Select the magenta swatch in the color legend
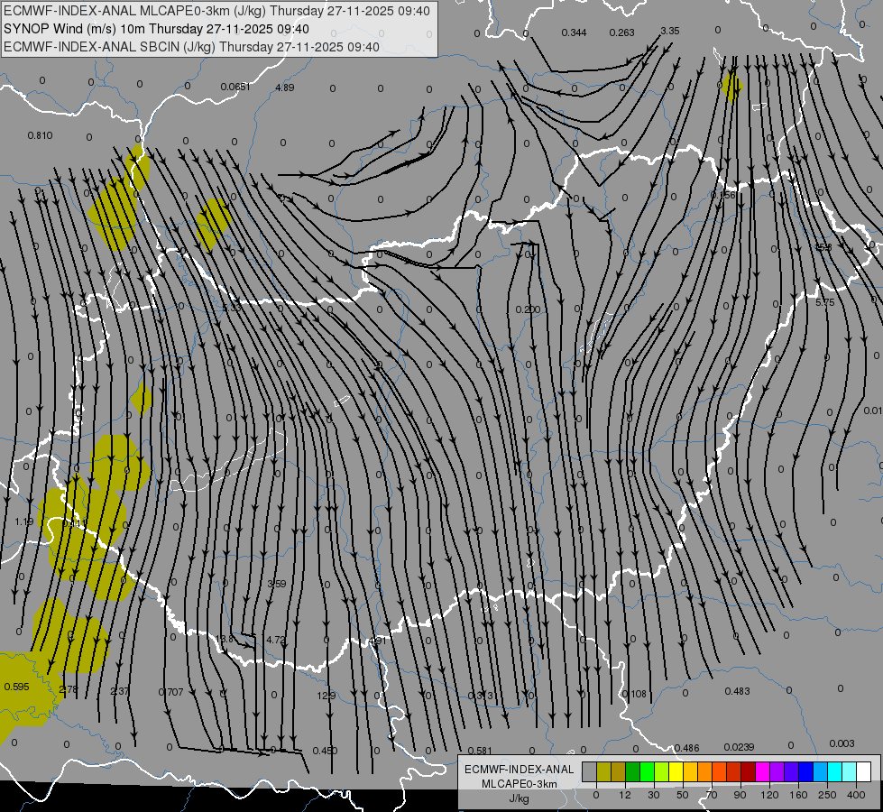This screenshot has height=812, width=883. (762, 771)
